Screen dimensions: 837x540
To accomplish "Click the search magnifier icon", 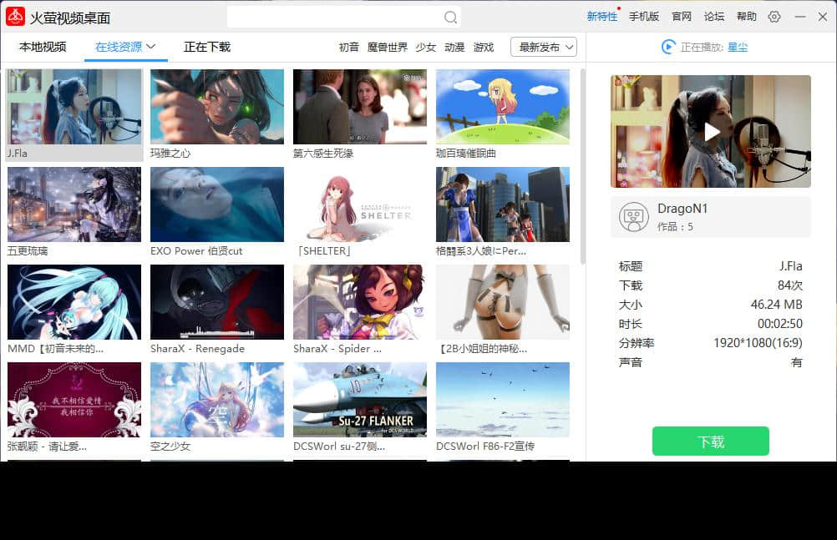I will click(450, 18).
